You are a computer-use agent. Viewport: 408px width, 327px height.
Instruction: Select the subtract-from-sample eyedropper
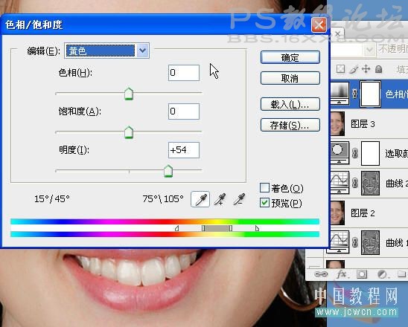240,199
